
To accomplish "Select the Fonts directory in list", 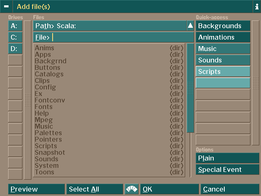I will [44, 107].
